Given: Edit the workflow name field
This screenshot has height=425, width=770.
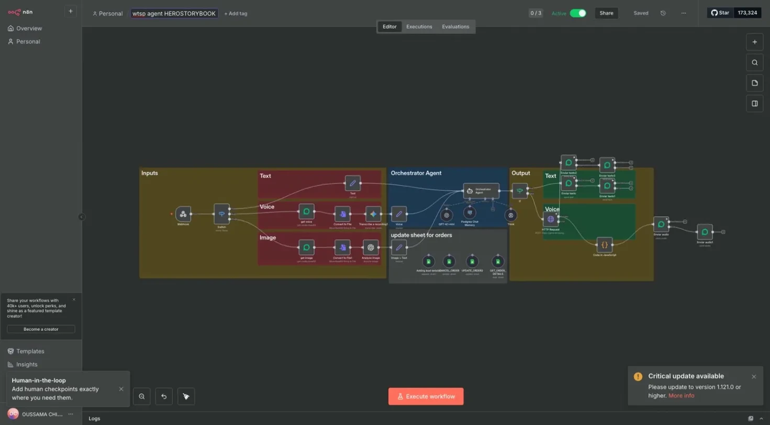Looking at the screenshot, I should pyautogui.click(x=174, y=14).
